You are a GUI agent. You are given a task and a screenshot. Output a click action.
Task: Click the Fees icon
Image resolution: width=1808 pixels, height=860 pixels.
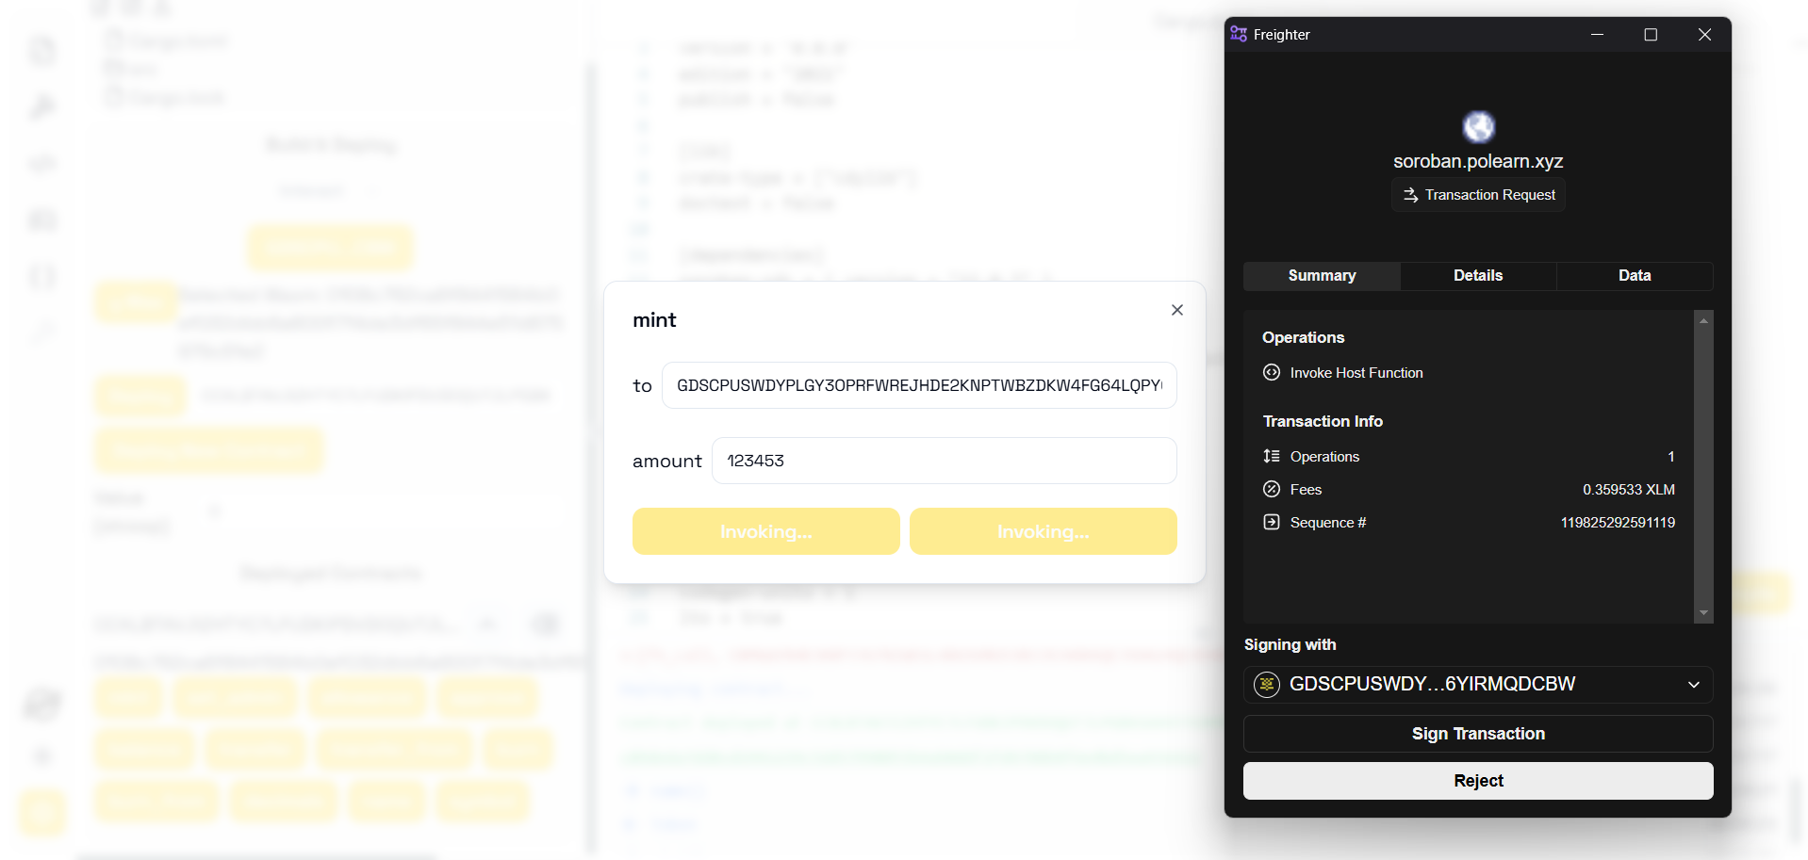pos(1272,490)
